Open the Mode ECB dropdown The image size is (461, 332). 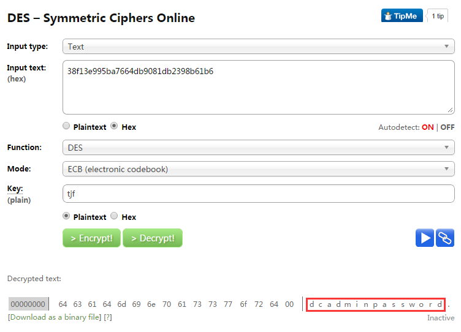tap(259, 169)
